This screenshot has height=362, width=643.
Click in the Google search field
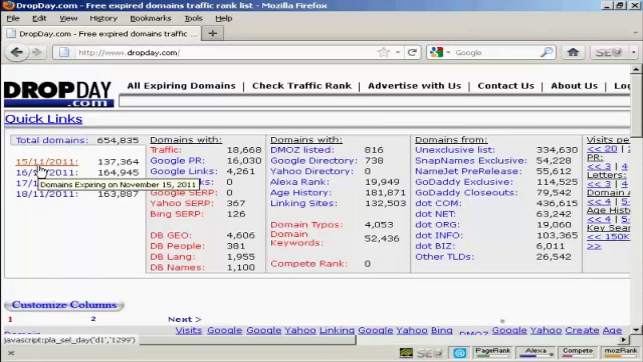point(495,52)
